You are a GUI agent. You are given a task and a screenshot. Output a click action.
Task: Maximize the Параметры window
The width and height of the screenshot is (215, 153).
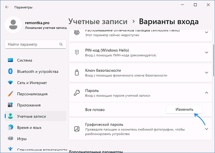coord(195,5)
